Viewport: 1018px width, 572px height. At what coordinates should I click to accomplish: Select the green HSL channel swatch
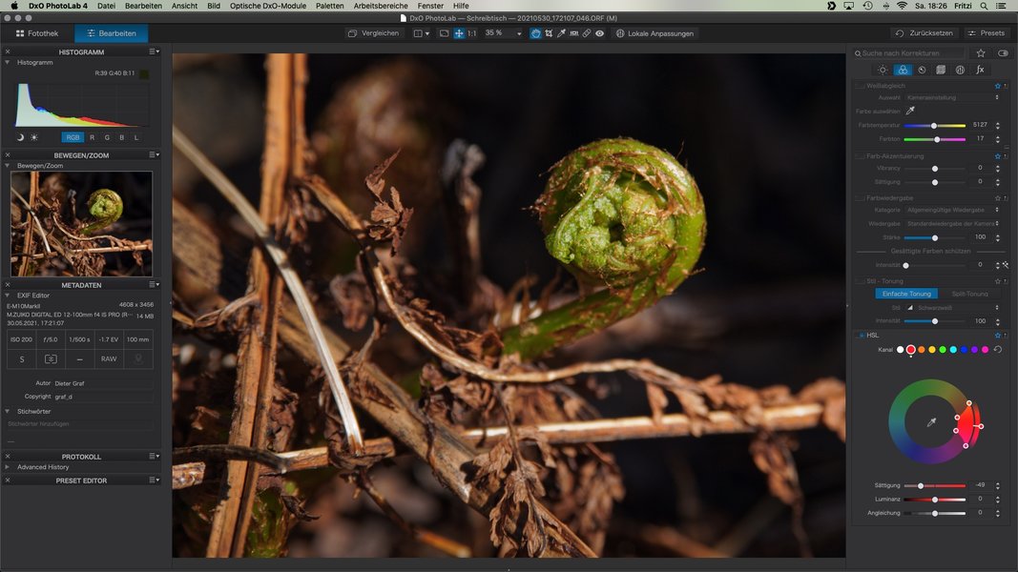943,350
